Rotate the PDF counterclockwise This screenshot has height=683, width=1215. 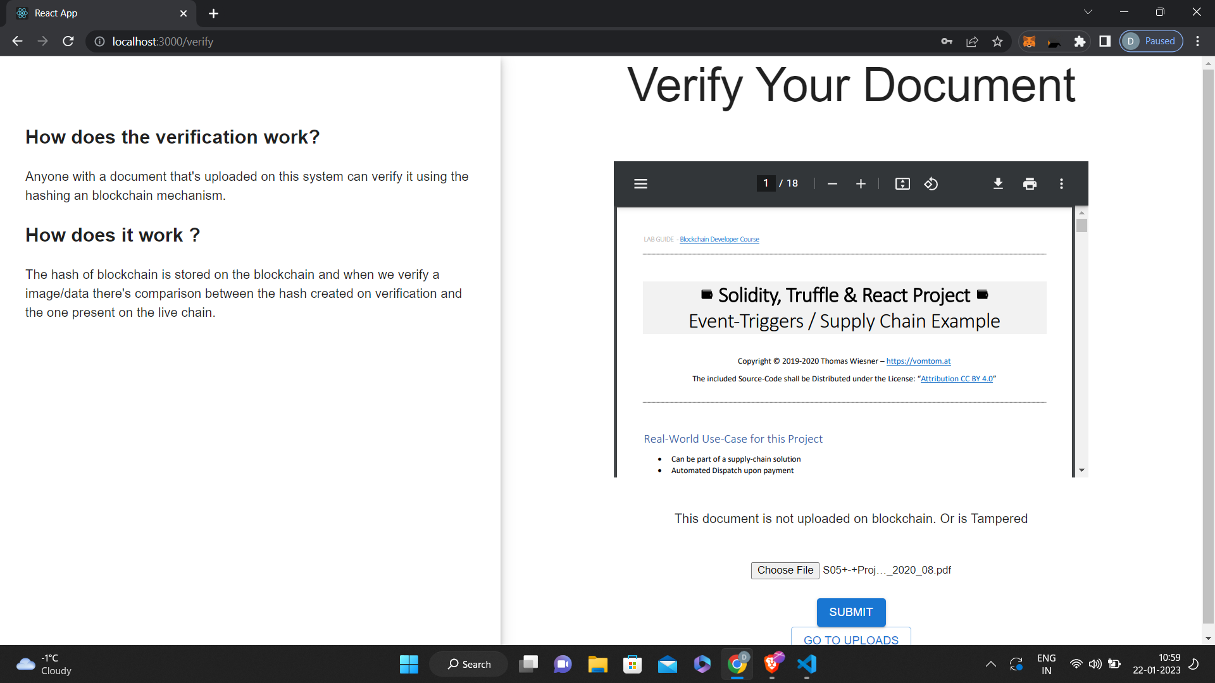[x=931, y=184]
